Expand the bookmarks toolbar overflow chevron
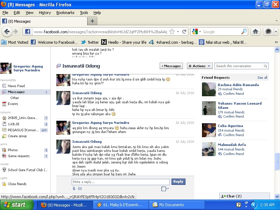The width and height of the screenshot is (280, 210). coord(276,42)
